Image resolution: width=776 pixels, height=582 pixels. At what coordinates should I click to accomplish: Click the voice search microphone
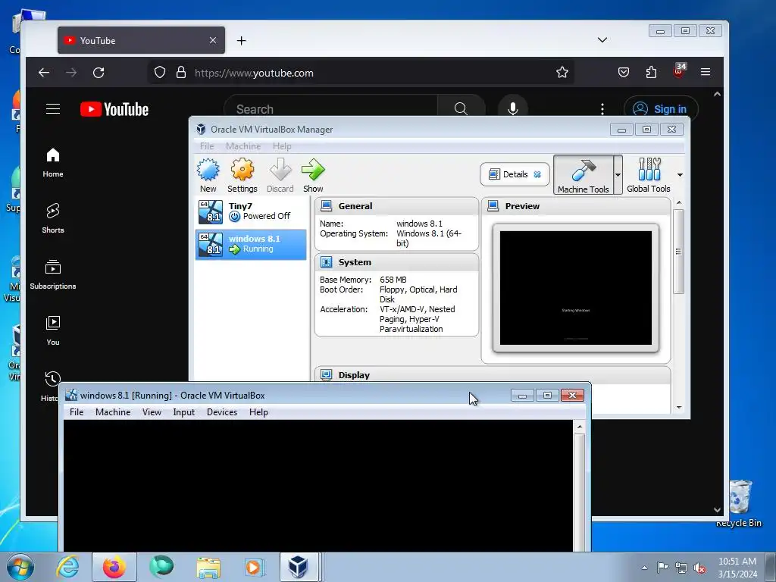click(513, 108)
